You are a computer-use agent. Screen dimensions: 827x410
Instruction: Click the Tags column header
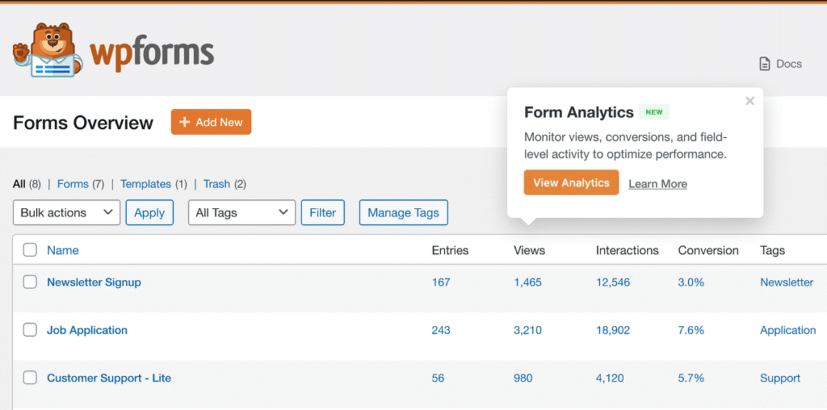[772, 250]
